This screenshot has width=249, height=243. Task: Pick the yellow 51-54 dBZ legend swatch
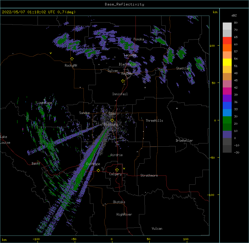click(227, 62)
